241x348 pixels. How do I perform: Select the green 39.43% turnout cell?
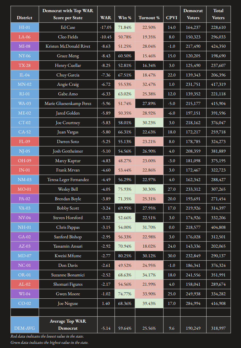click(149, 303)
